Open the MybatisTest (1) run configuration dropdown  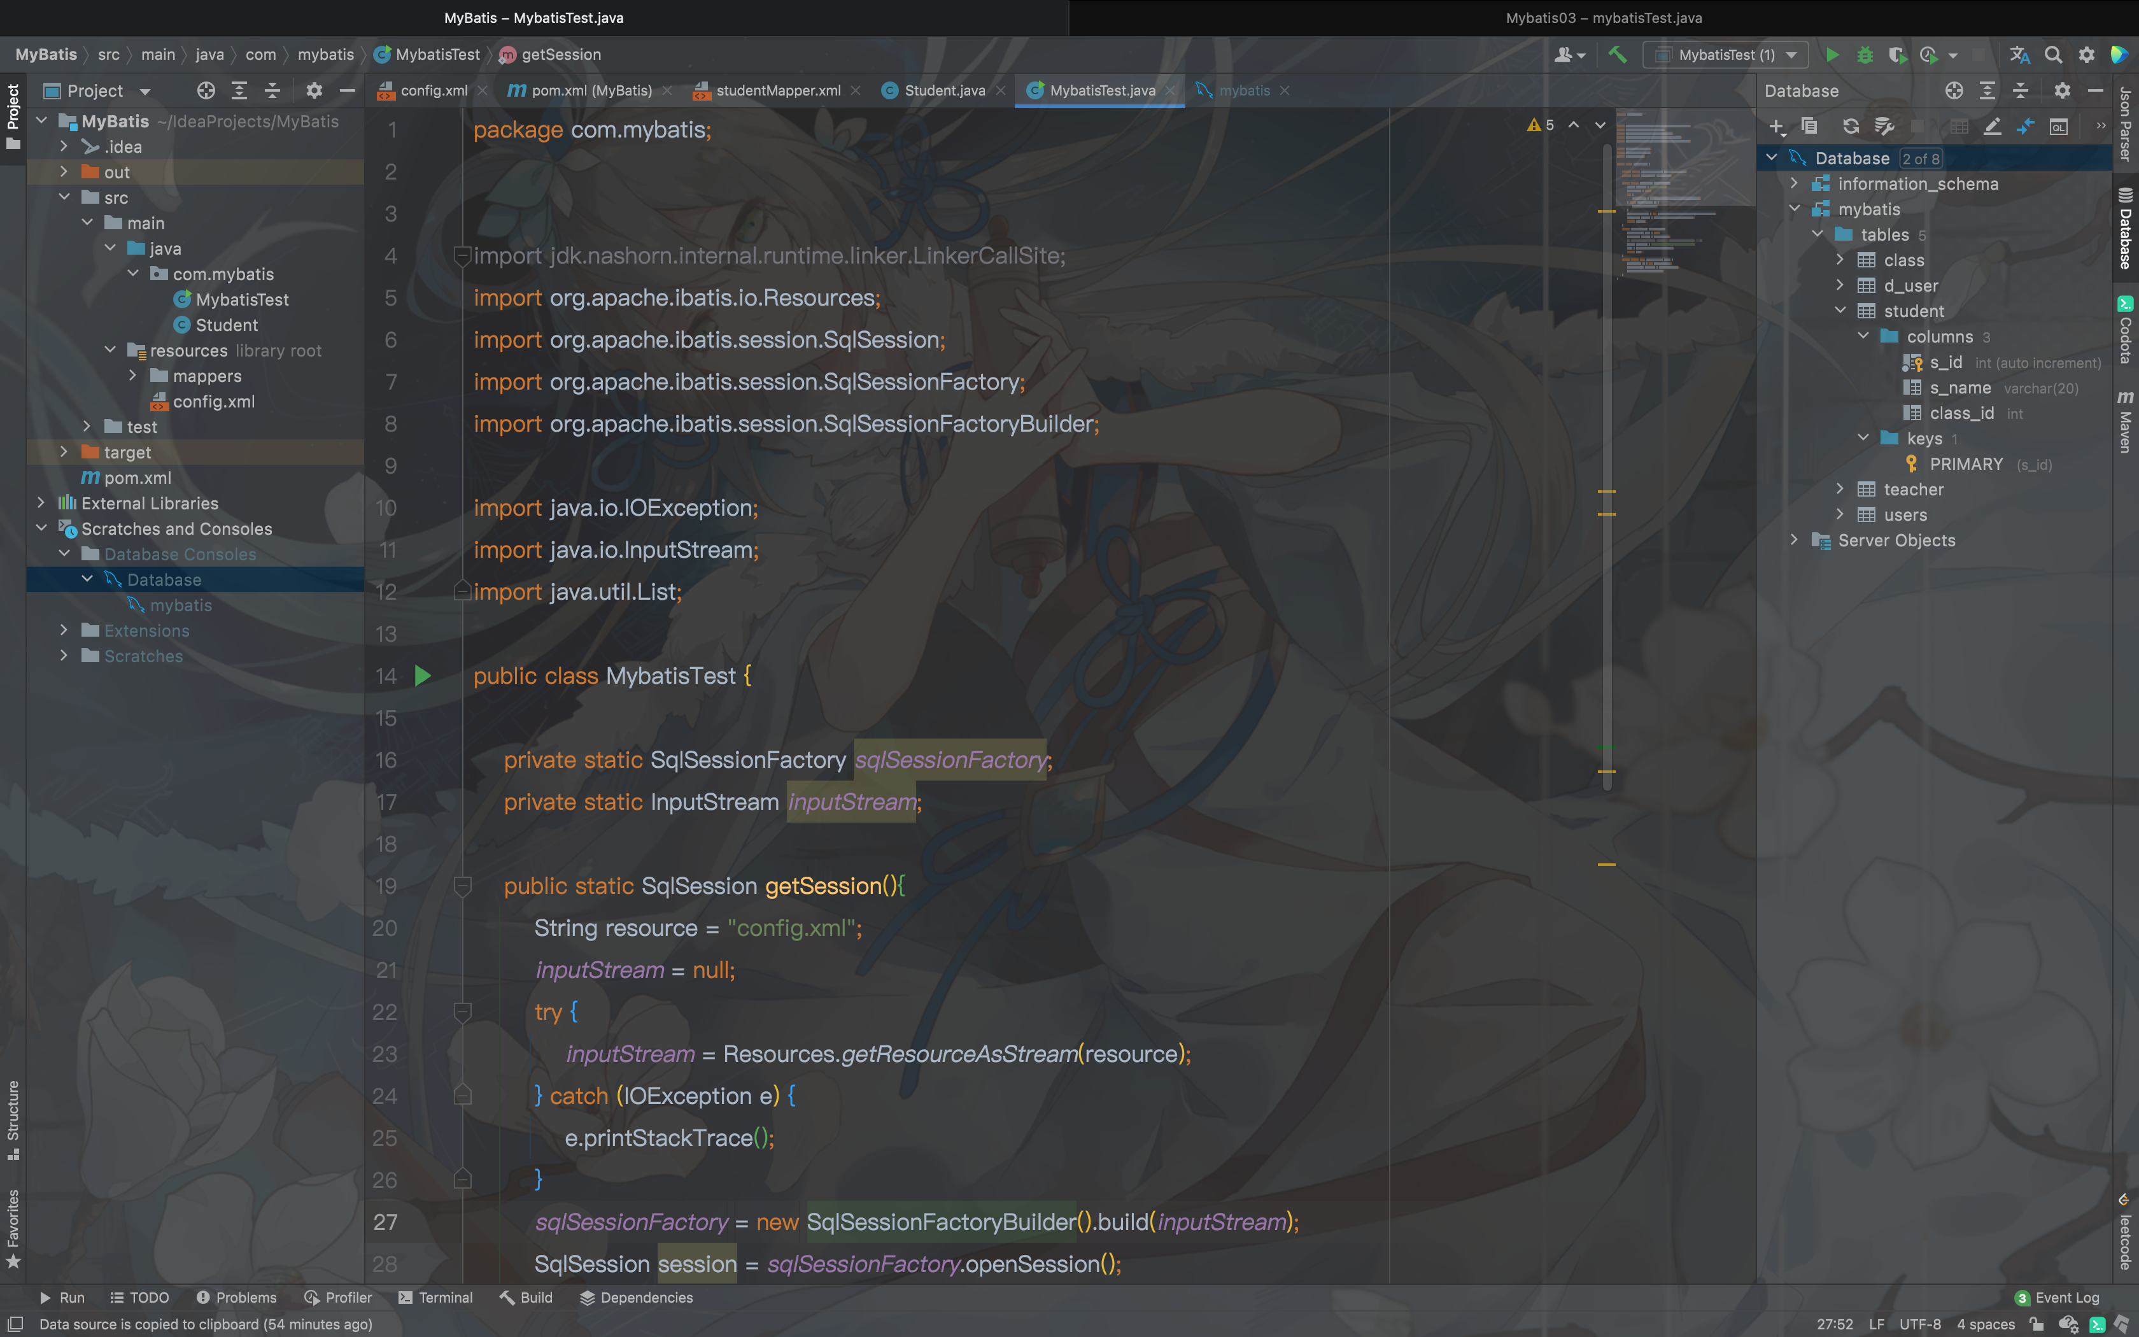coord(1726,55)
